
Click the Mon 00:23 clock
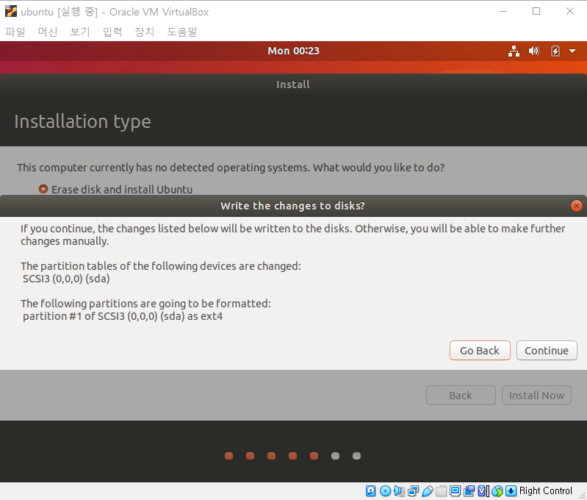click(293, 51)
